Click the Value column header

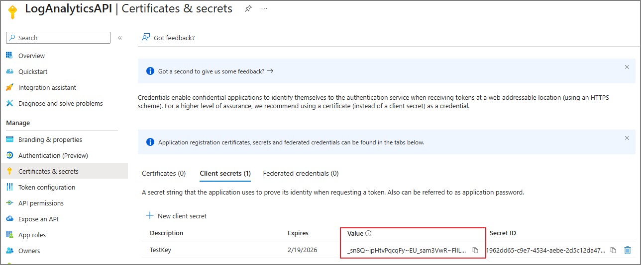click(x=355, y=233)
